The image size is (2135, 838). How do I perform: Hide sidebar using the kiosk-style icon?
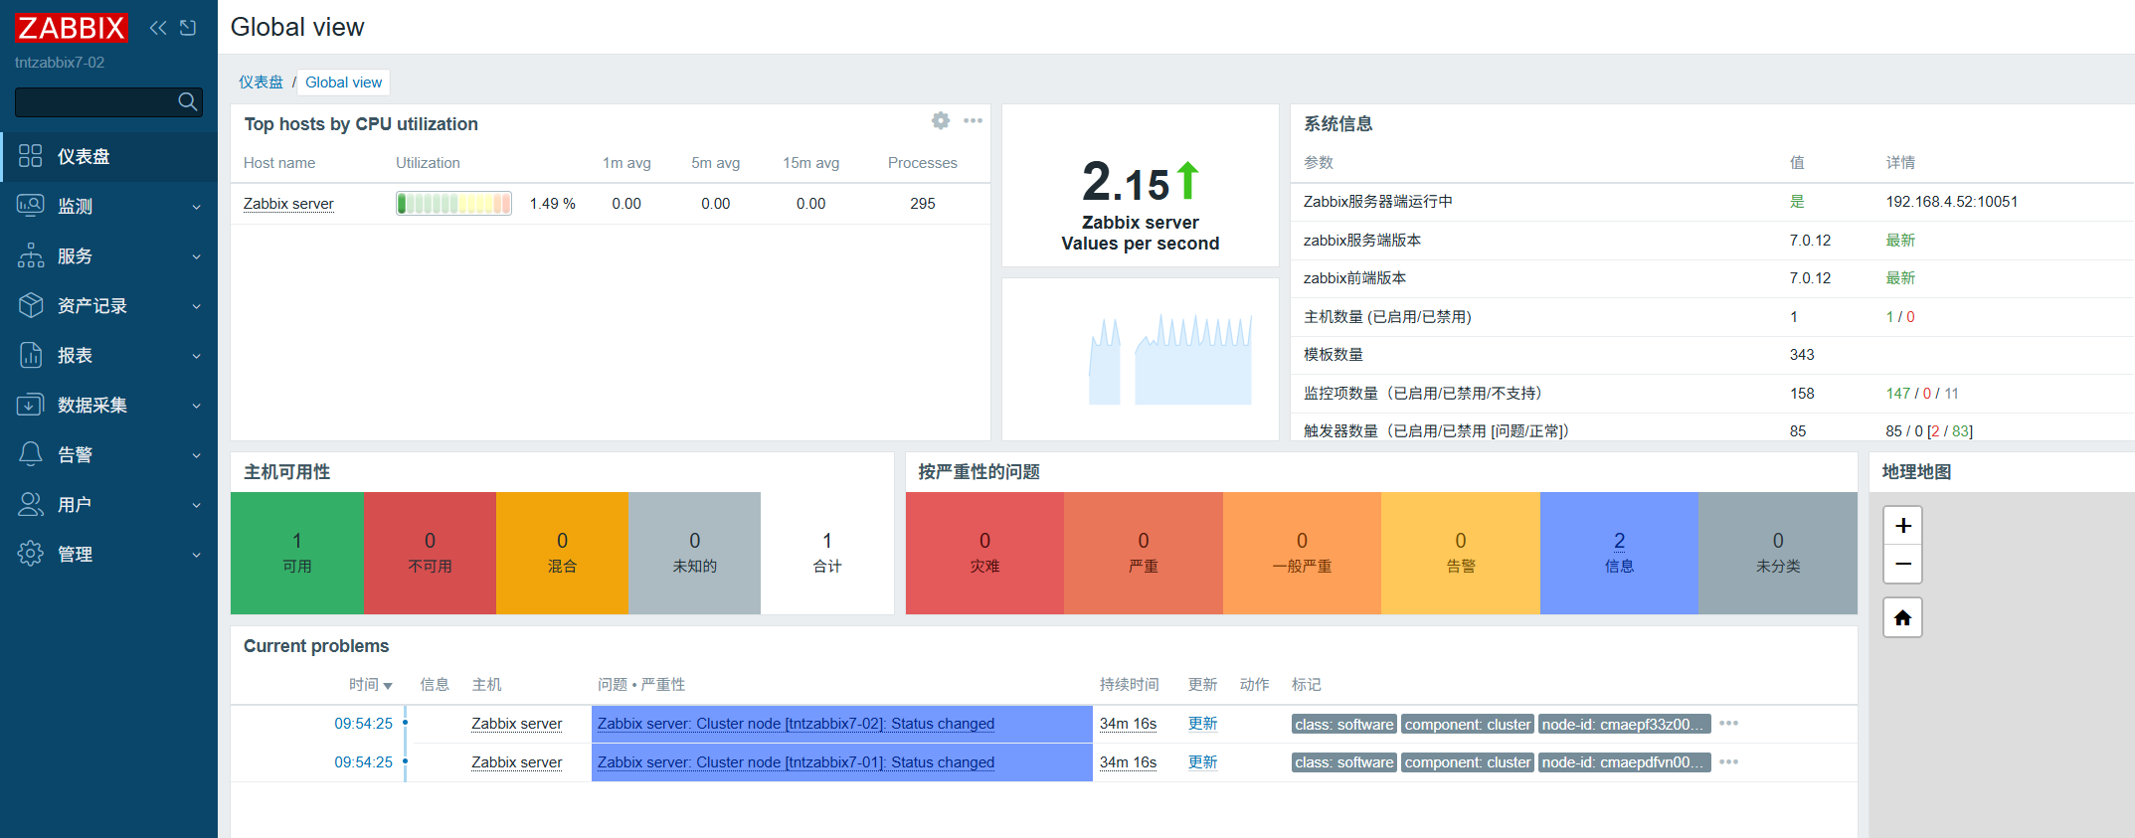[x=188, y=28]
